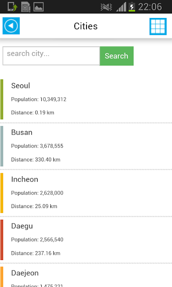172x287 pixels.
Task: Open the device sync notification icon
Action: click(x=13, y=7)
